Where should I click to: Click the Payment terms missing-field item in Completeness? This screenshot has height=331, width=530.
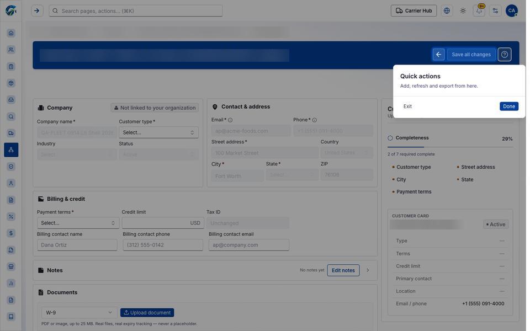pyautogui.click(x=414, y=192)
